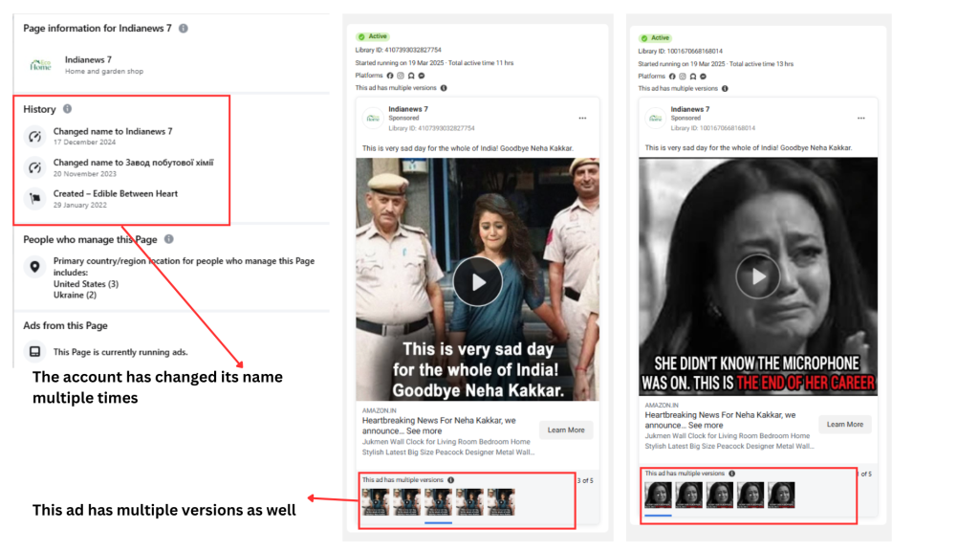
Task: Click the 3 of 5 version counter
Action: [x=585, y=480]
